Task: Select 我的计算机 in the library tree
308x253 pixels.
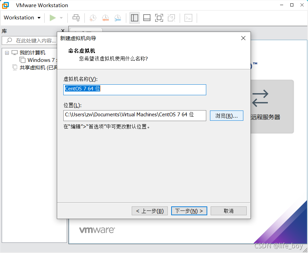Action: [32, 53]
